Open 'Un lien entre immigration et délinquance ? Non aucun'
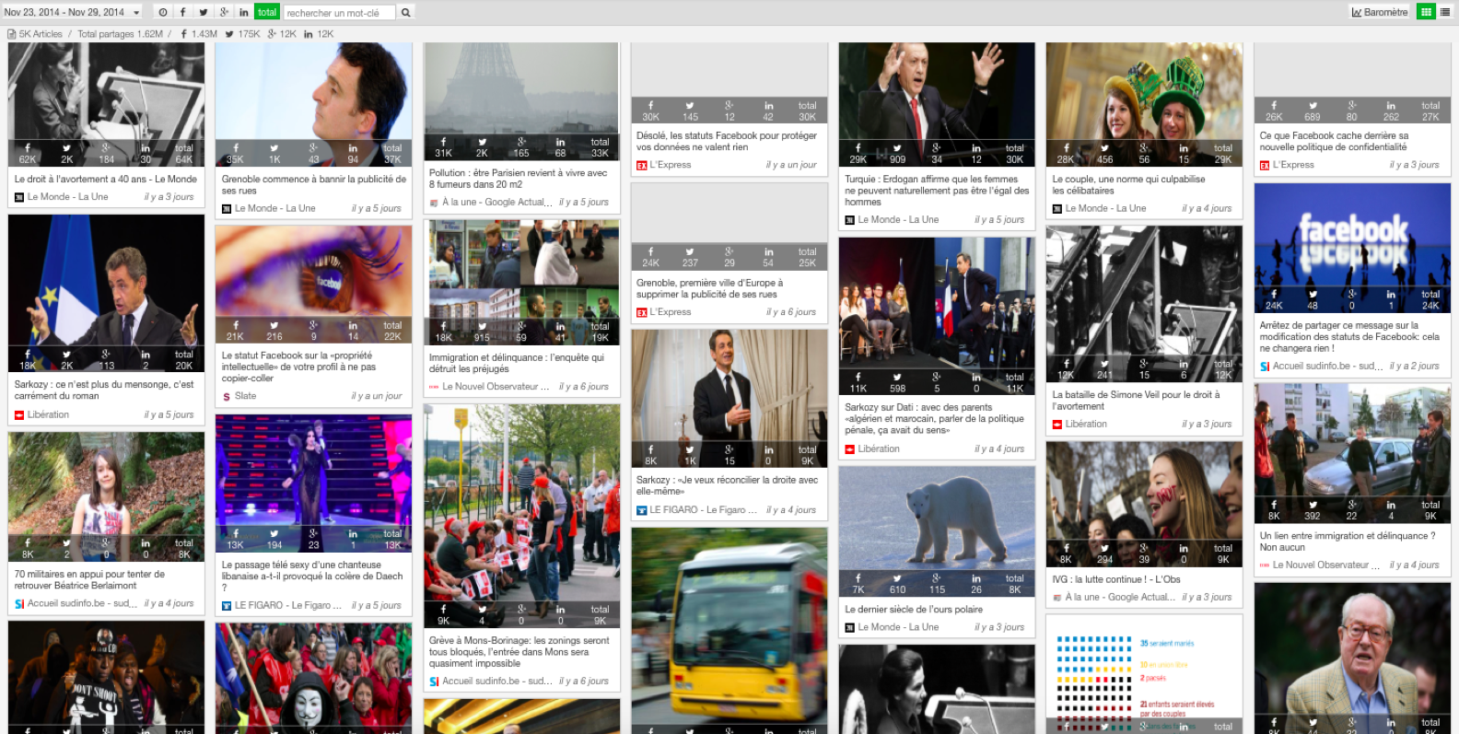 pos(1348,542)
